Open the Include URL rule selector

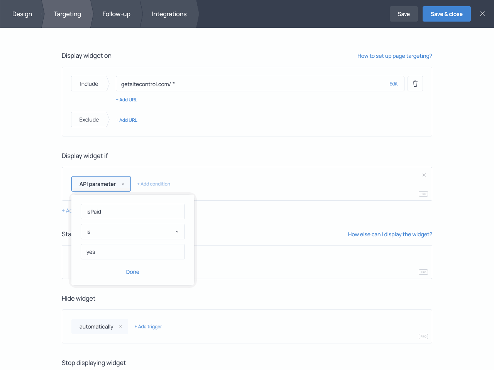[89, 84]
